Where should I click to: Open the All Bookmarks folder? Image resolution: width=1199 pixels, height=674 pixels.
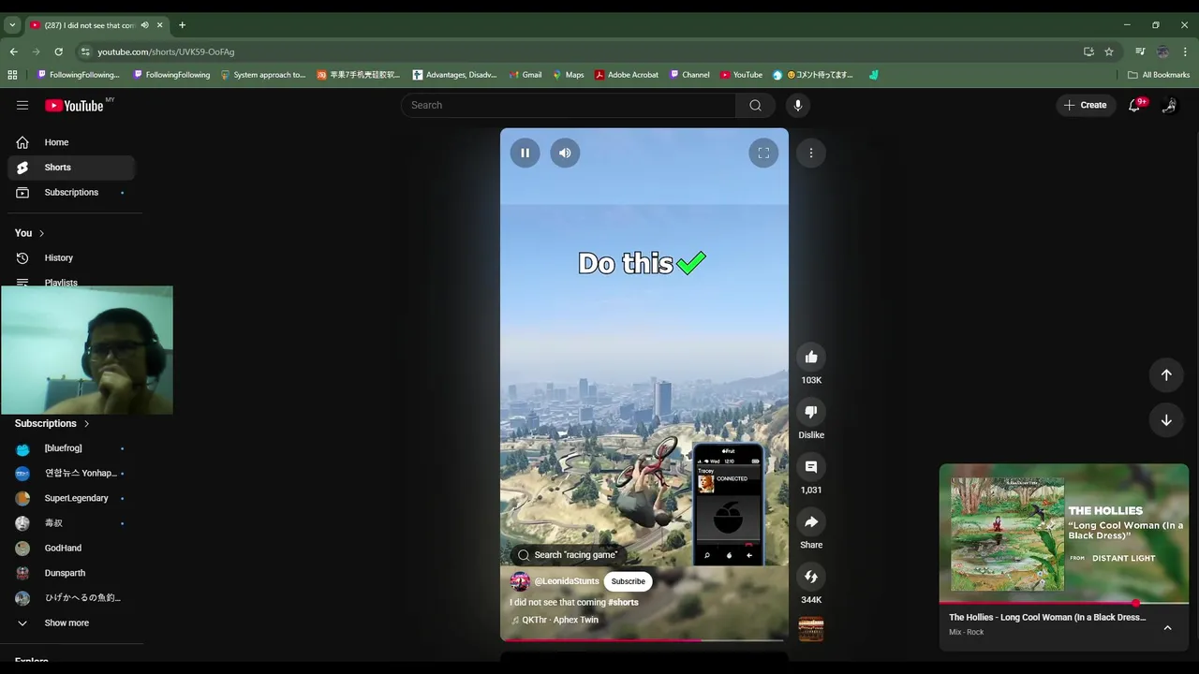click(1159, 75)
